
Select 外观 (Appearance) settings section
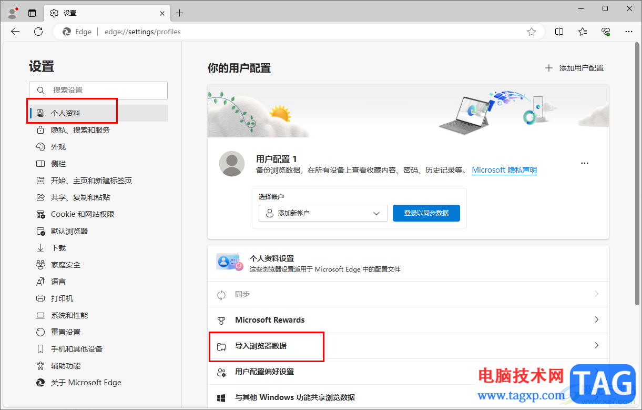[58, 147]
